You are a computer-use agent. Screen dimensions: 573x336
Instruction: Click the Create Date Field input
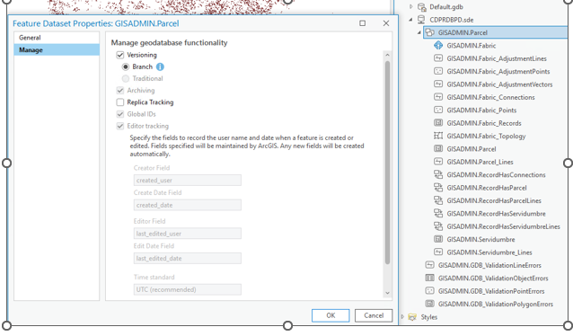click(187, 205)
